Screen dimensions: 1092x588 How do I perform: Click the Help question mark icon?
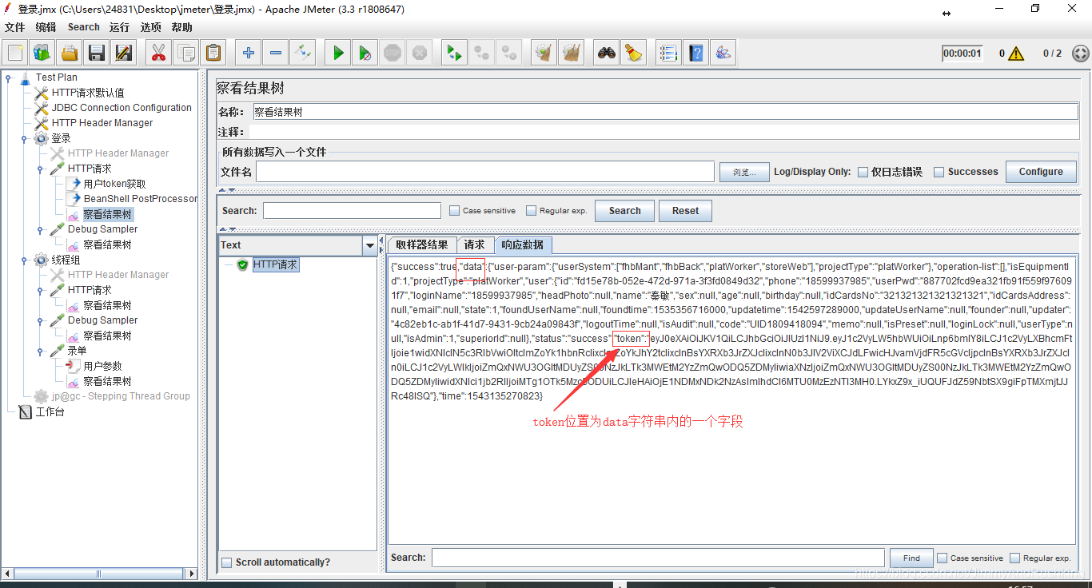[x=696, y=54]
